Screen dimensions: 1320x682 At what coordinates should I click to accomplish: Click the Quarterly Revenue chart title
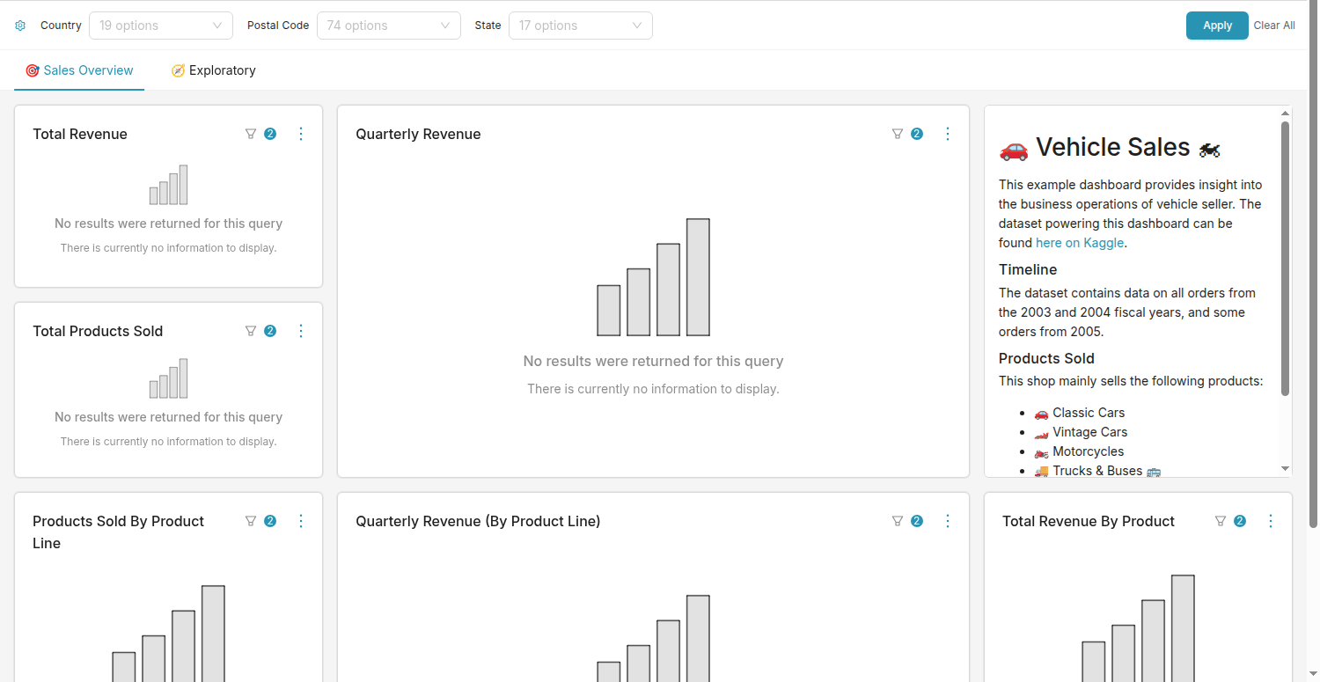(418, 134)
